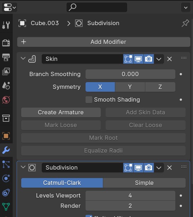193x217 pixels.
Task: Toggle Subdivision modifier Edit Mode display
Action: [x=128, y=167]
